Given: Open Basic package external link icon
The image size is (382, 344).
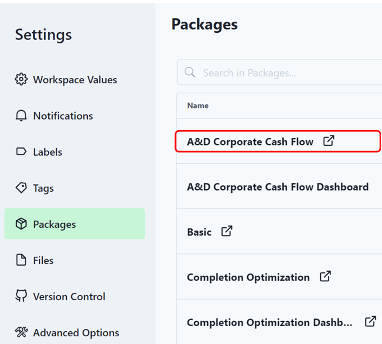Looking at the screenshot, I should pos(227,231).
